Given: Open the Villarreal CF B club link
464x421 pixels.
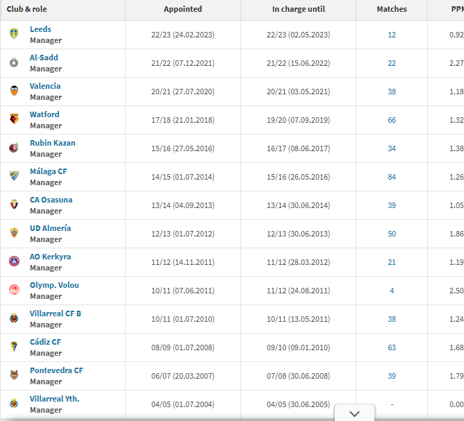Looking at the screenshot, I should pyautogui.click(x=56, y=313).
